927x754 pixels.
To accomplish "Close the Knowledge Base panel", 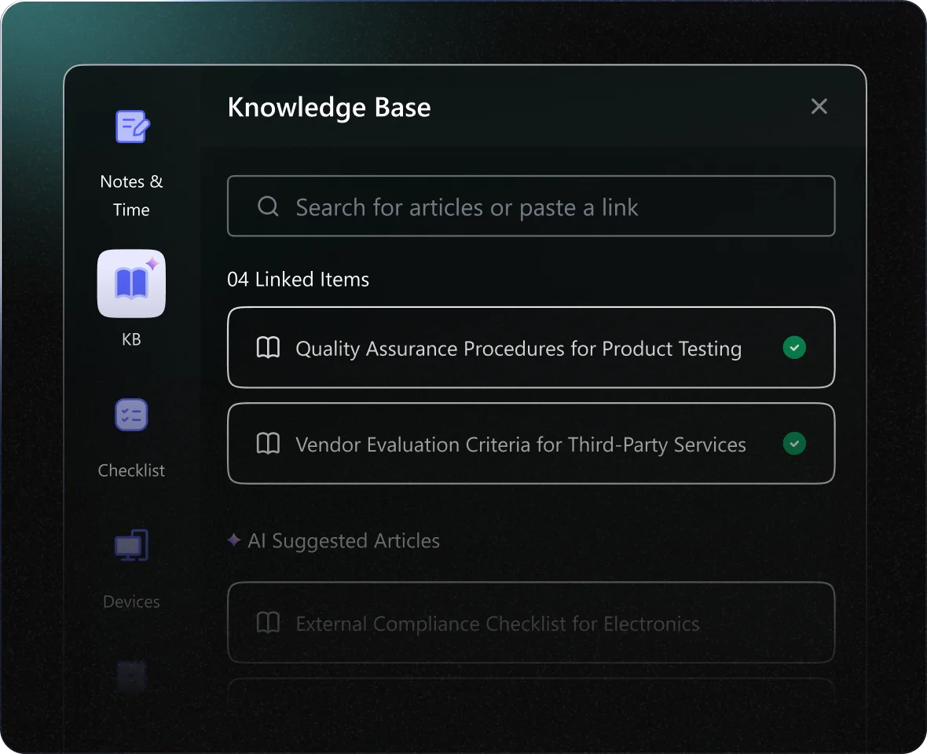I will (819, 107).
